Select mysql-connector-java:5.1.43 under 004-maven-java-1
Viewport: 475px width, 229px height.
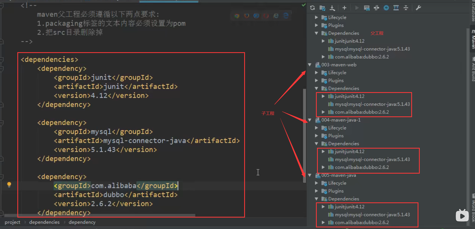pos(372,160)
